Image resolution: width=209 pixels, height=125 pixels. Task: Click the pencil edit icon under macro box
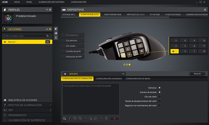point(70,118)
